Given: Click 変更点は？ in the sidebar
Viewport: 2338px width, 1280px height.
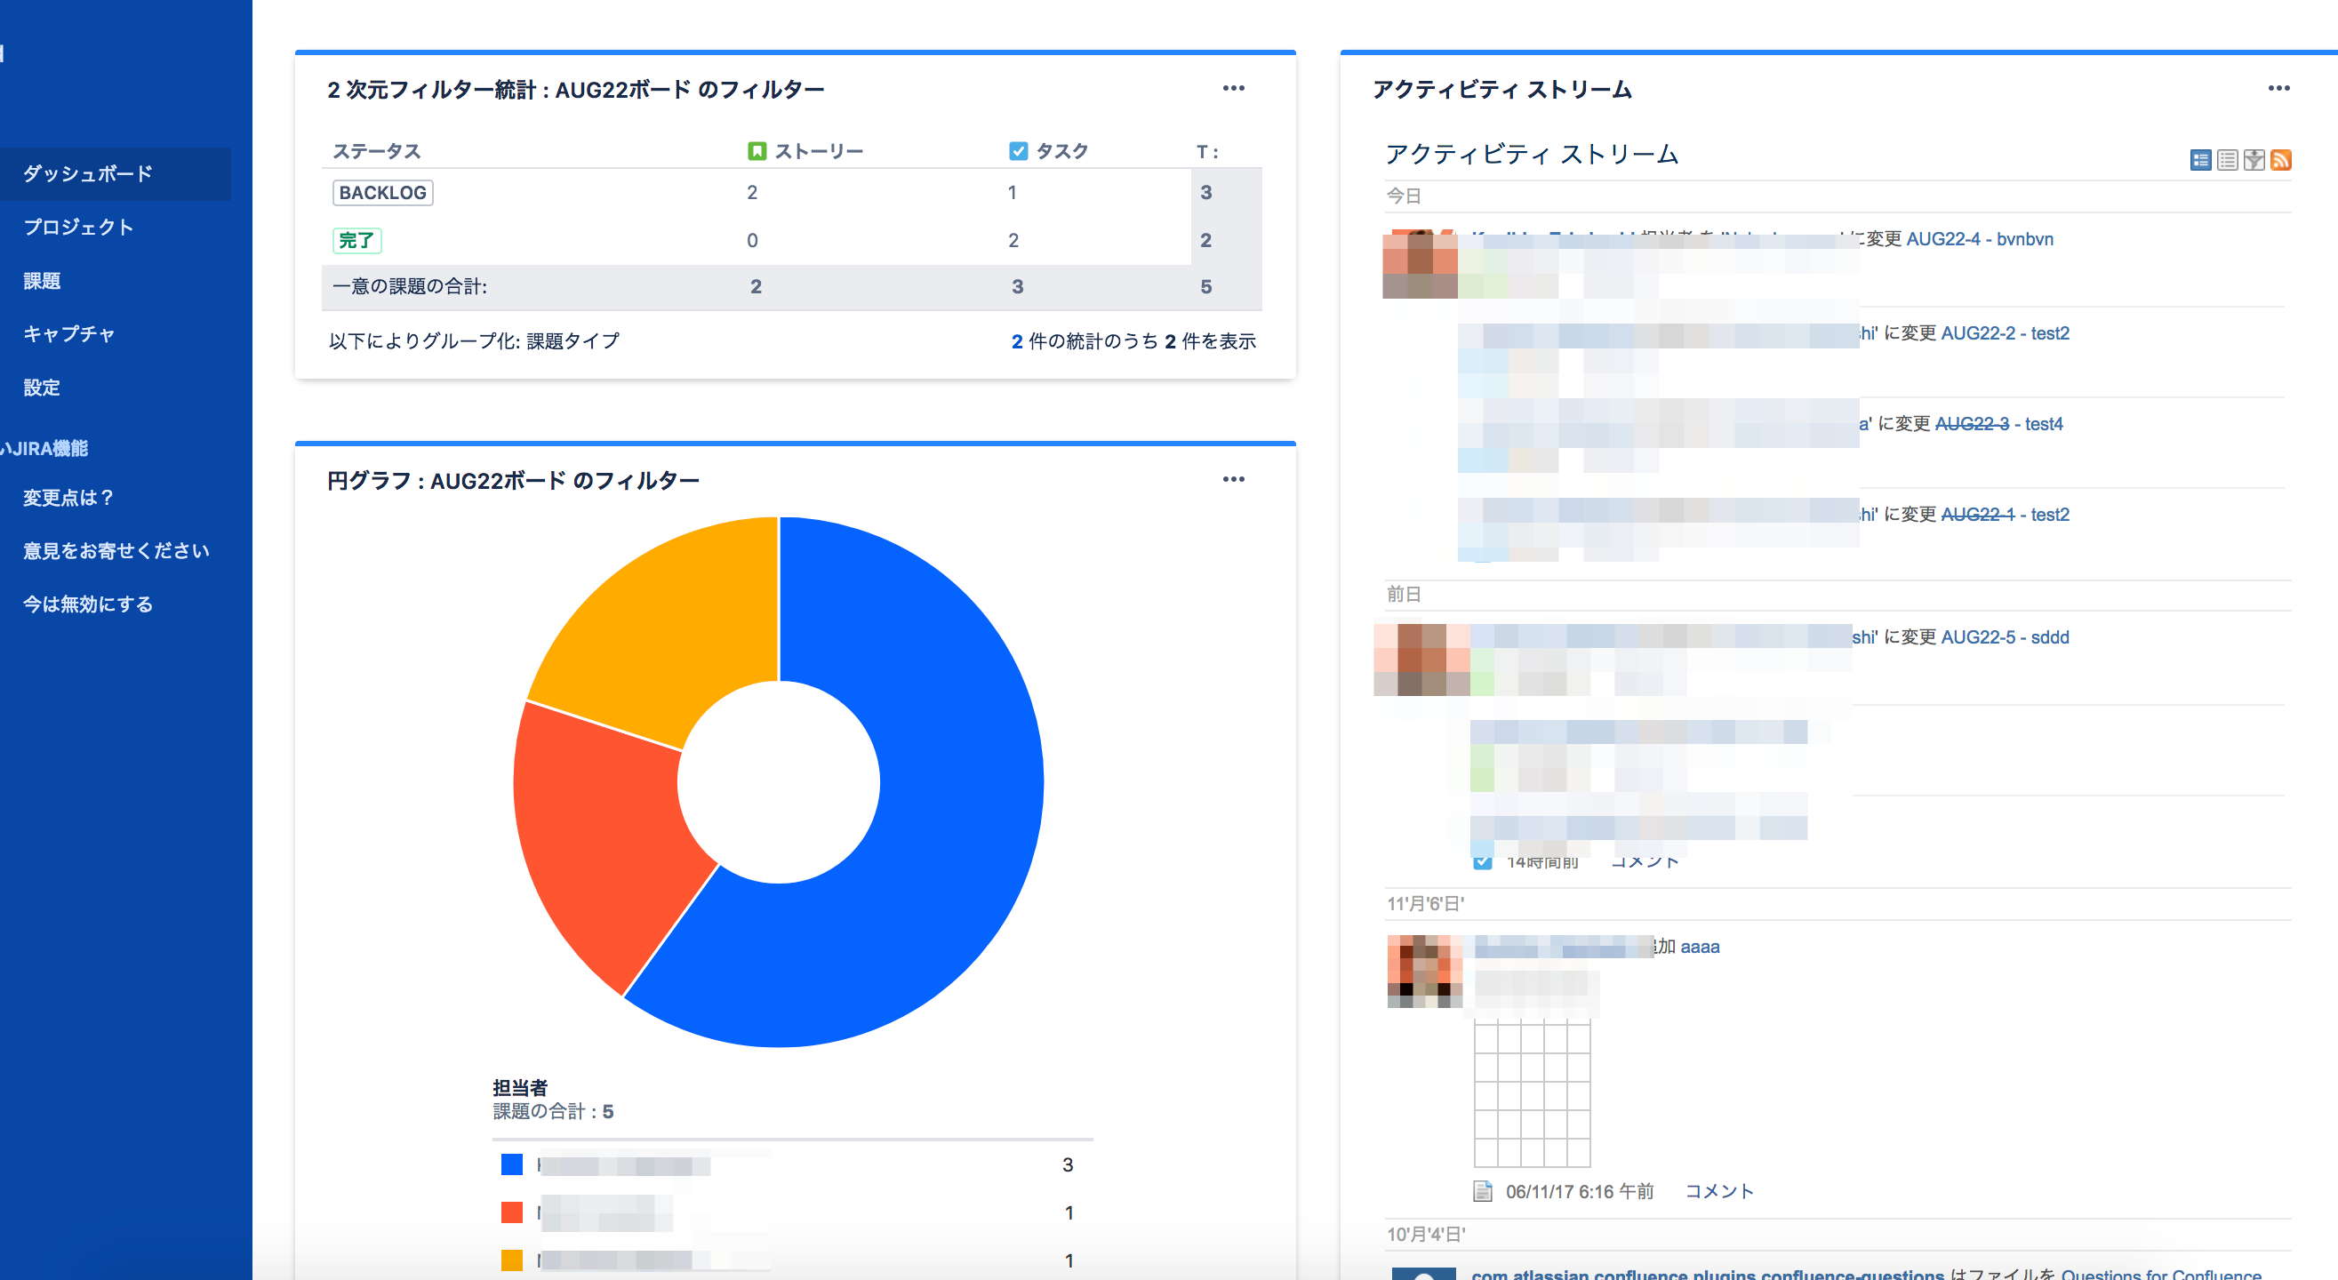Looking at the screenshot, I should (x=69, y=498).
